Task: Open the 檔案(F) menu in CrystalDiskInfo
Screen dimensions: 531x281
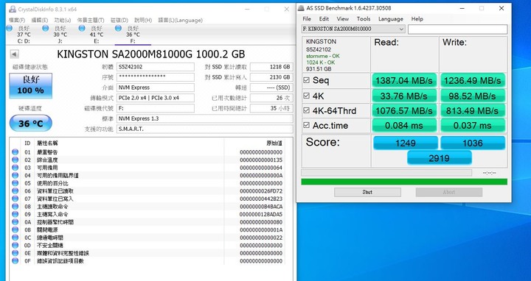Action: point(17,21)
